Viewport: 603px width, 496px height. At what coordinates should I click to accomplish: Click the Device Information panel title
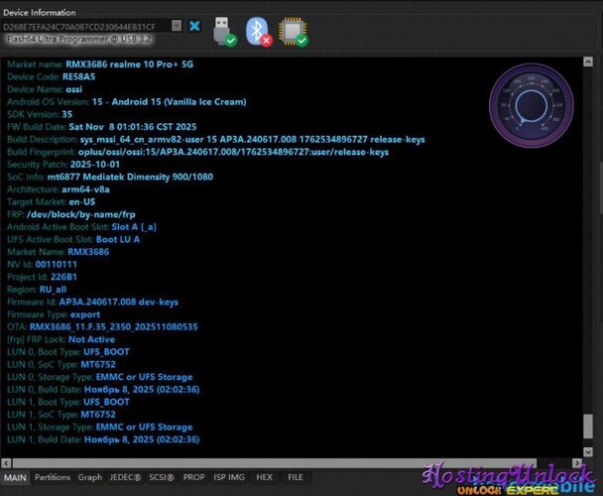click(40, 12)
